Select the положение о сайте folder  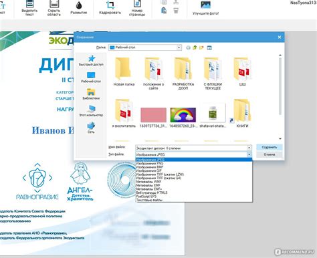153,74
